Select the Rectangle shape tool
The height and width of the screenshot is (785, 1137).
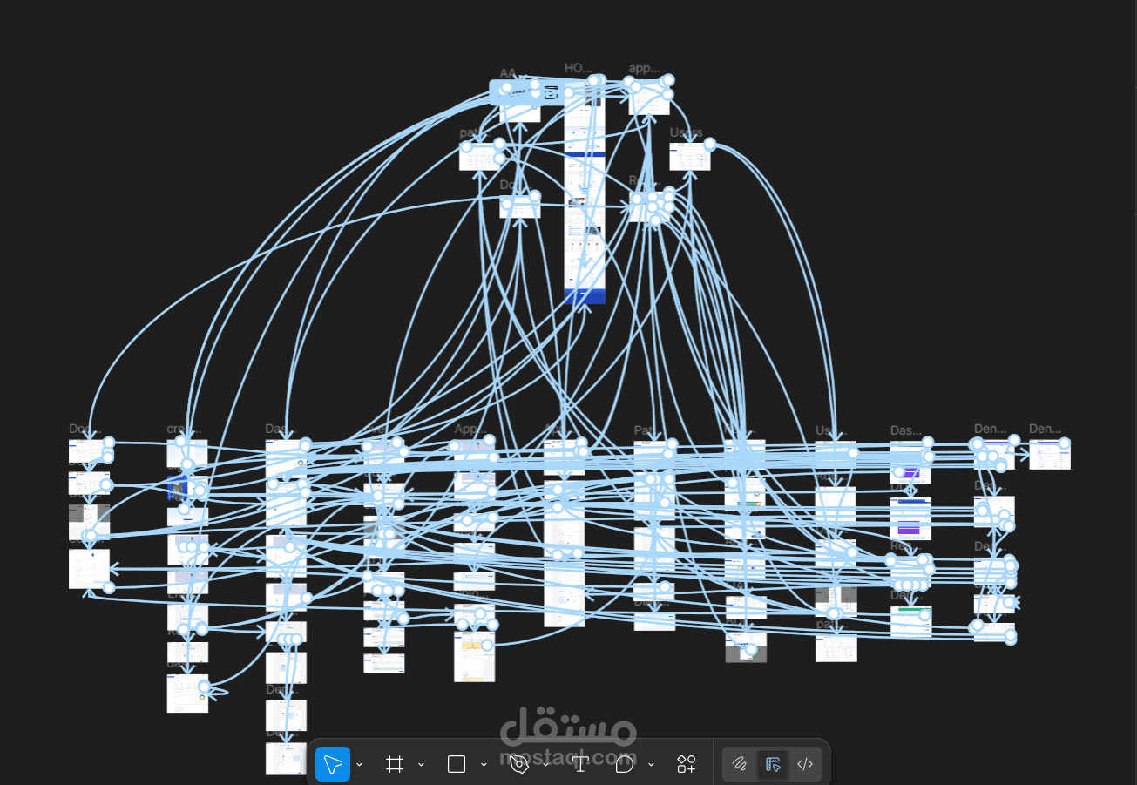457,764
